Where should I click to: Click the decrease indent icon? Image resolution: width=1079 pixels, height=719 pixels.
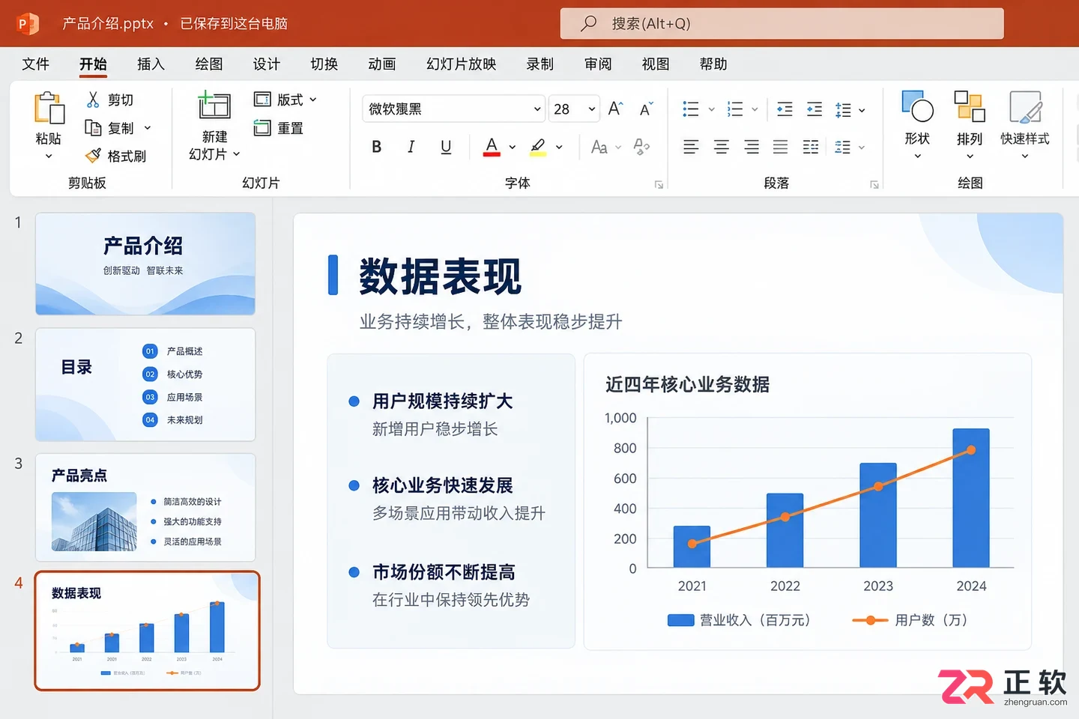[785, 109]
